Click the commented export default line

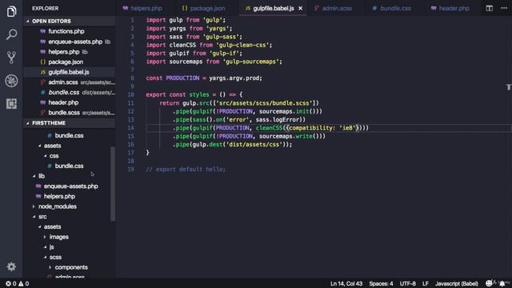point(186,170)
